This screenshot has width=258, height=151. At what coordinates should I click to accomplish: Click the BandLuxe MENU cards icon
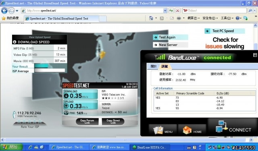pos(158,130)
